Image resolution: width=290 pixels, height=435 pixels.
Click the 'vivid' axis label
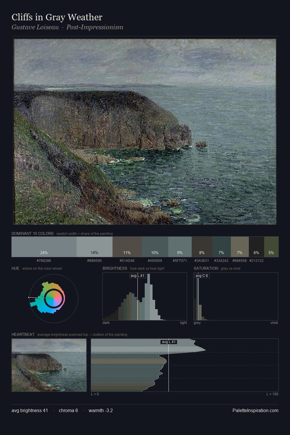tap(274, 323)
